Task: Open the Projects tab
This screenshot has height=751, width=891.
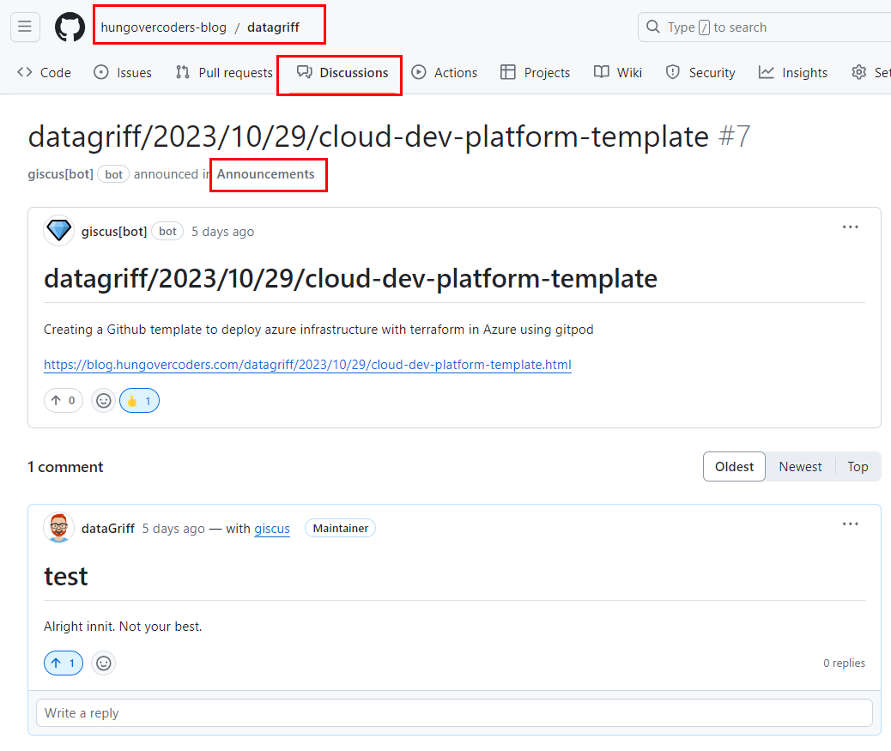Action: (x=536, y=73)
